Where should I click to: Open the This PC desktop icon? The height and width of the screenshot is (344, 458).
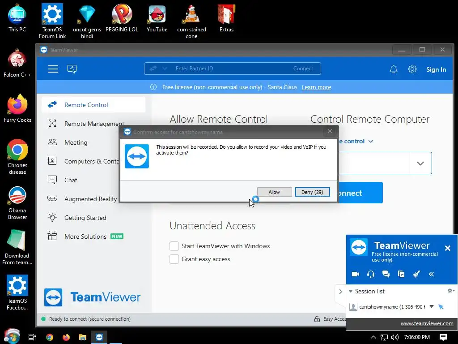coord(17,17)
